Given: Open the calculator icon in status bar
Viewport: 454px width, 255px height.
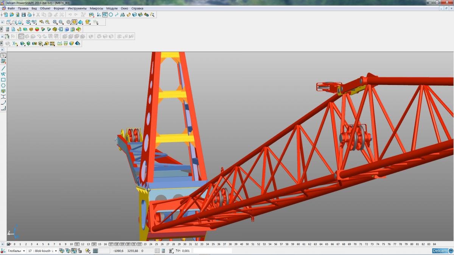Looking at the screenshot, I should (x=163, y=250).
